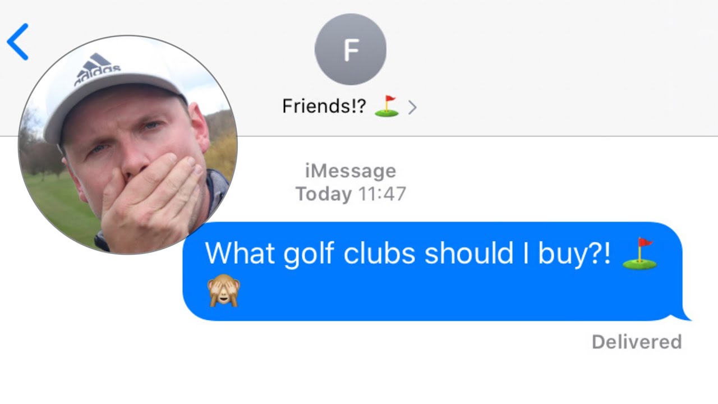Tap the see-no-evil monkey emoji
This screenshot has width=718, height=404.
224,290
